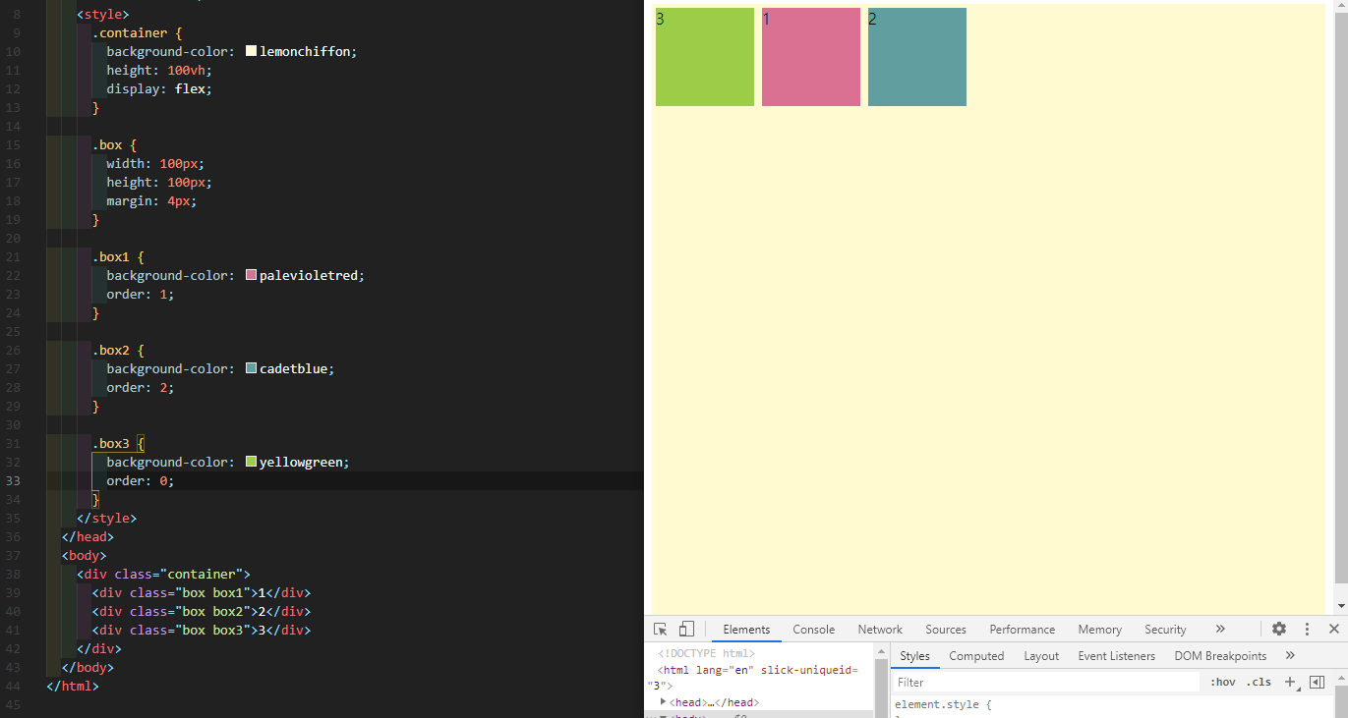Viewport: 1348px width, 718px height.
Task: Click the green box labeled 3
Action: coord(705,57)
